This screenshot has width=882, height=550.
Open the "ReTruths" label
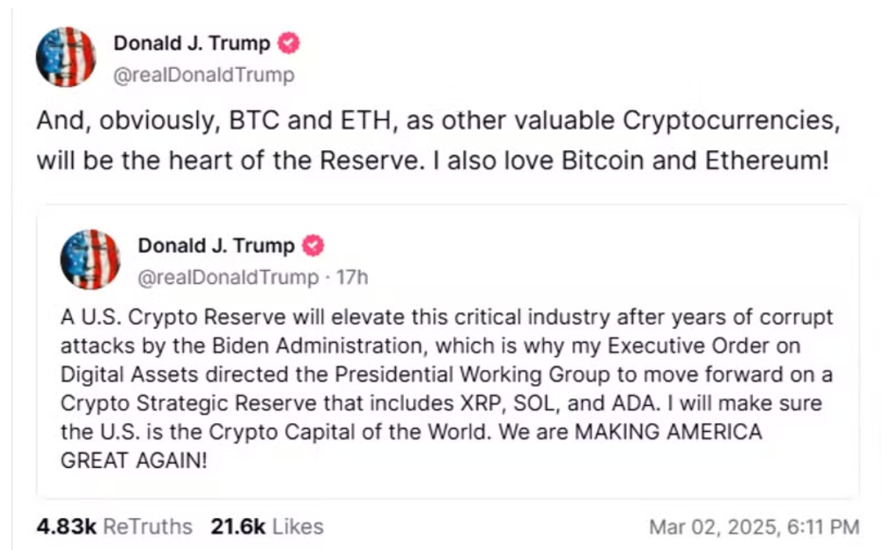[x=148, y=527]
